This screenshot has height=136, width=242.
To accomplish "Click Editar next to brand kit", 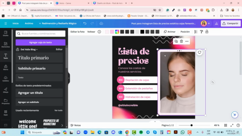I will (59, 49).
